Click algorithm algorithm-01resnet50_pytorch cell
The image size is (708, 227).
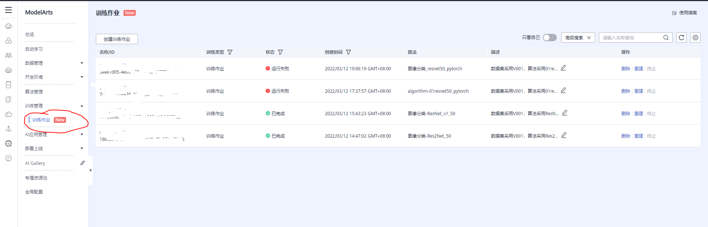[x=438, y=91]
